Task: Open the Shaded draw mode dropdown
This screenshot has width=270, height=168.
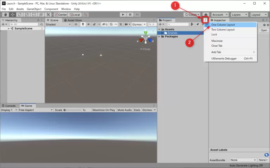Action: click(58, 24)
